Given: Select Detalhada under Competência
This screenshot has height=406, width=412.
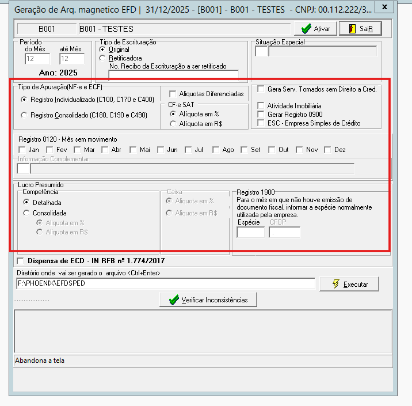Looking at the screenshot, I should tap(26, 203).
